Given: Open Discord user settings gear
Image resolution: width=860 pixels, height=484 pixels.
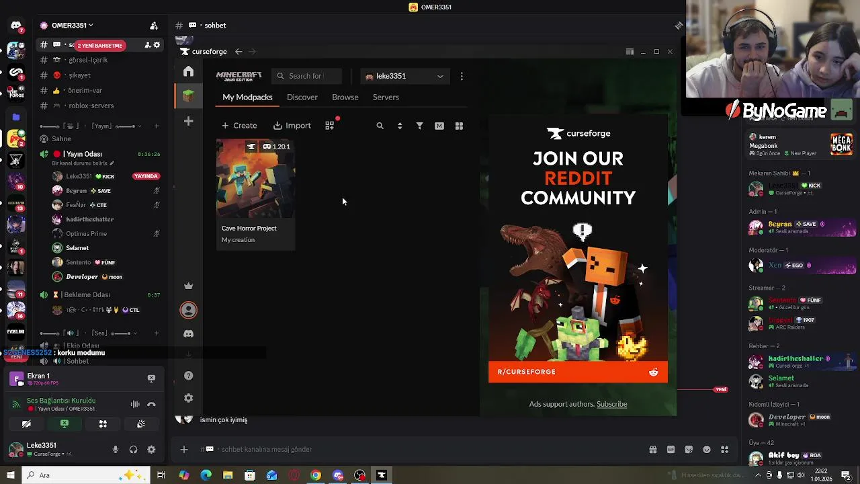Looking at the screenshot, I should point(151,450).
